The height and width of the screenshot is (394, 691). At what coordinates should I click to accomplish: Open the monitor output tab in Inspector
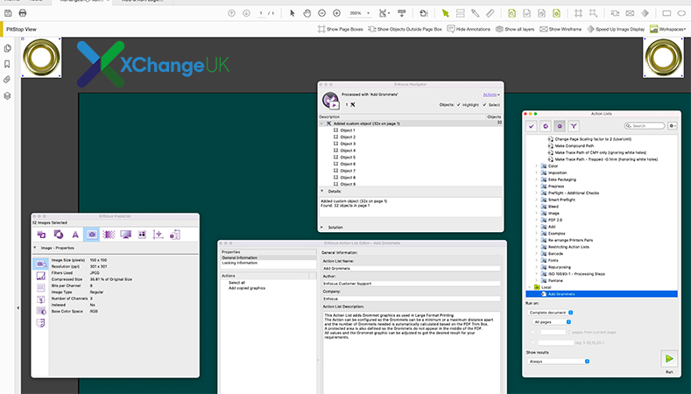(125, 235)
